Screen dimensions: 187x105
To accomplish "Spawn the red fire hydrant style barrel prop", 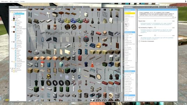I will [x=55, y=27].
